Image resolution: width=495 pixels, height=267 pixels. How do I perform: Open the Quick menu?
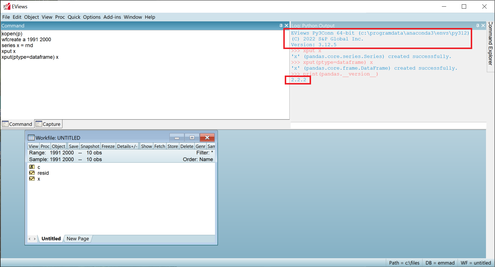pyautogui.click(x=74, y=17)
